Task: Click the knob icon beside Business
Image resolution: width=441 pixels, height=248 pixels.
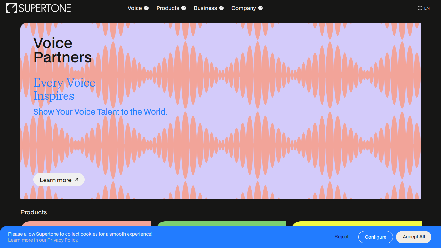Action: point(221,8)
